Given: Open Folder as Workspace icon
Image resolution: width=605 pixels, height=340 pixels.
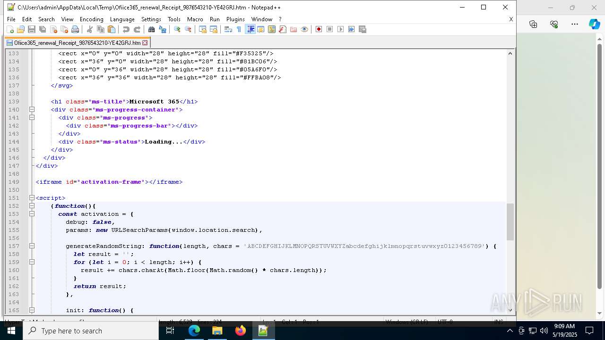Looking at the screenshot, I should tap(293, 29).
